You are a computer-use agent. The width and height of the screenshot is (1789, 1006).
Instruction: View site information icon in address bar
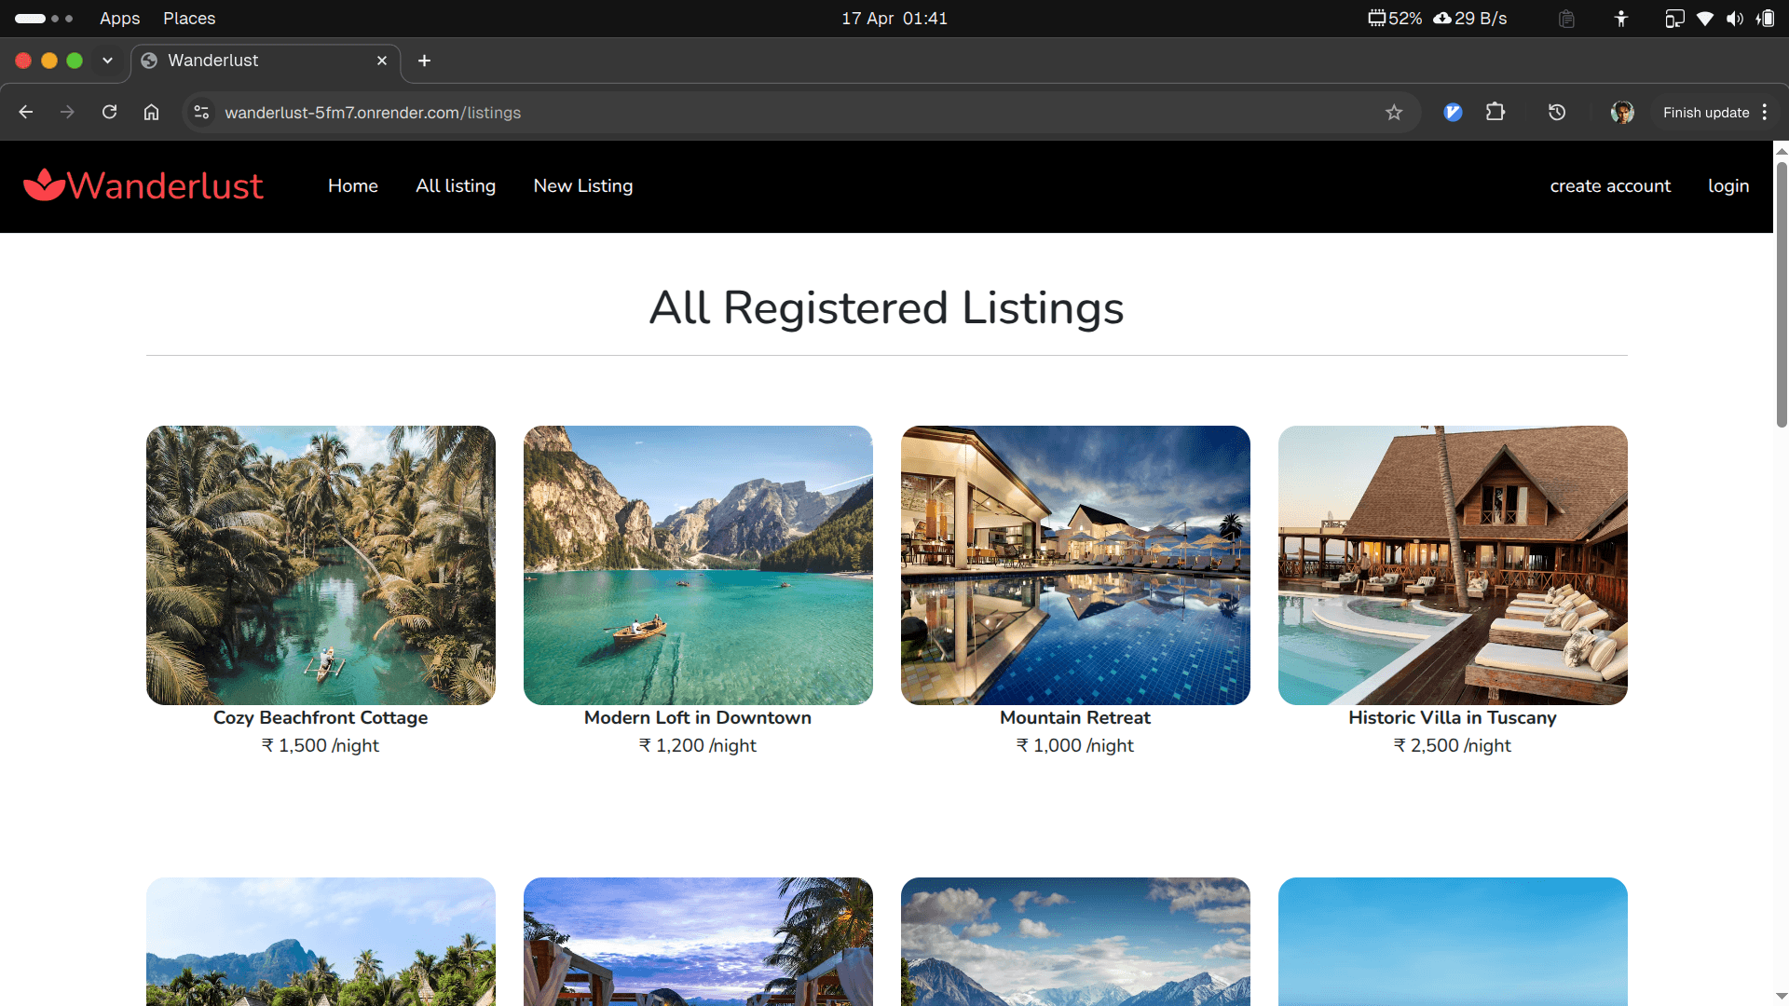click(x=201, y=113)
